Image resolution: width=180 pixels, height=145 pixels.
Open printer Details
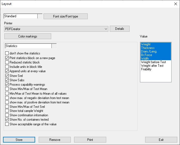[x=119, y=29]
